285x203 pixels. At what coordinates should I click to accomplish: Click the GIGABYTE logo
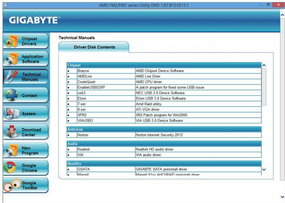(x=34, y=20)
